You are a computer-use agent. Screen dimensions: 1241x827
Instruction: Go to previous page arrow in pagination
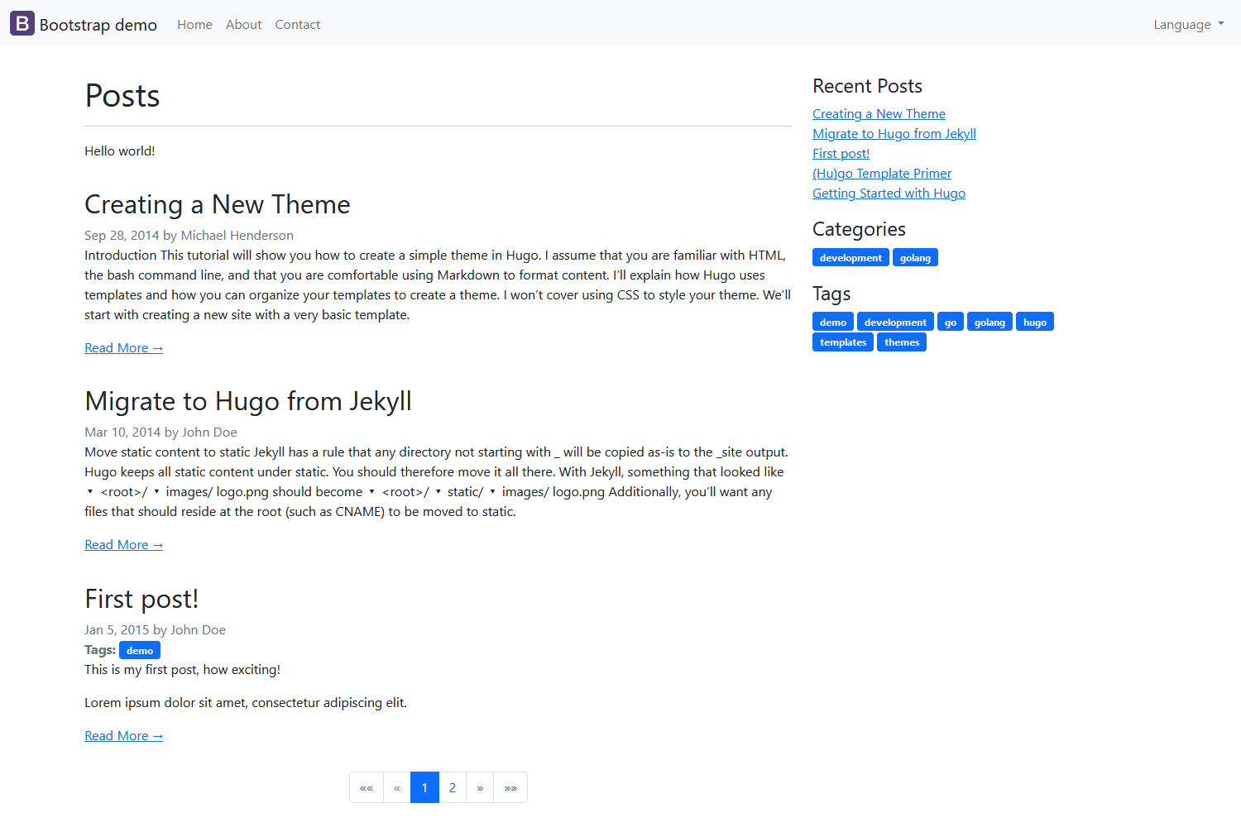click(397, 788)
